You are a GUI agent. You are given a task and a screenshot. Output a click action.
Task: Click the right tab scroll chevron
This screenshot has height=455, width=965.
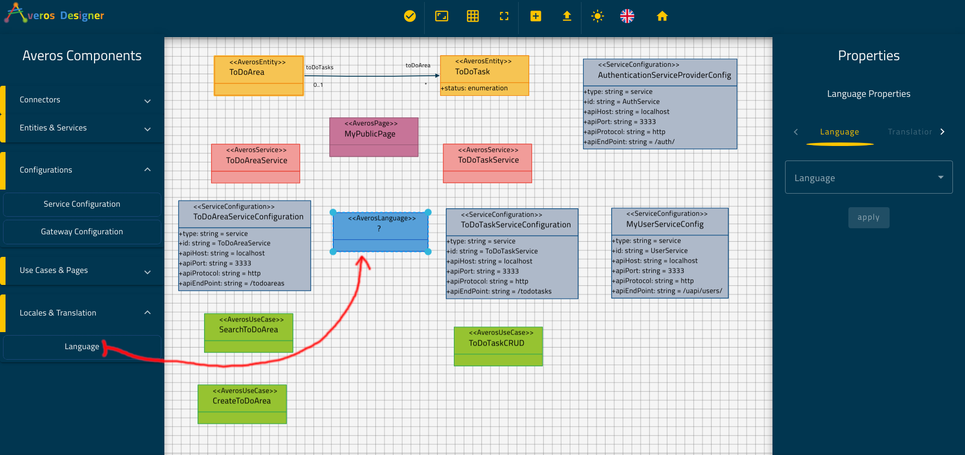pos(942,132)
